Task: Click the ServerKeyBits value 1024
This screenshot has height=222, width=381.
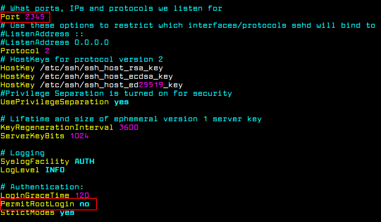Action: tap(79, 136)
